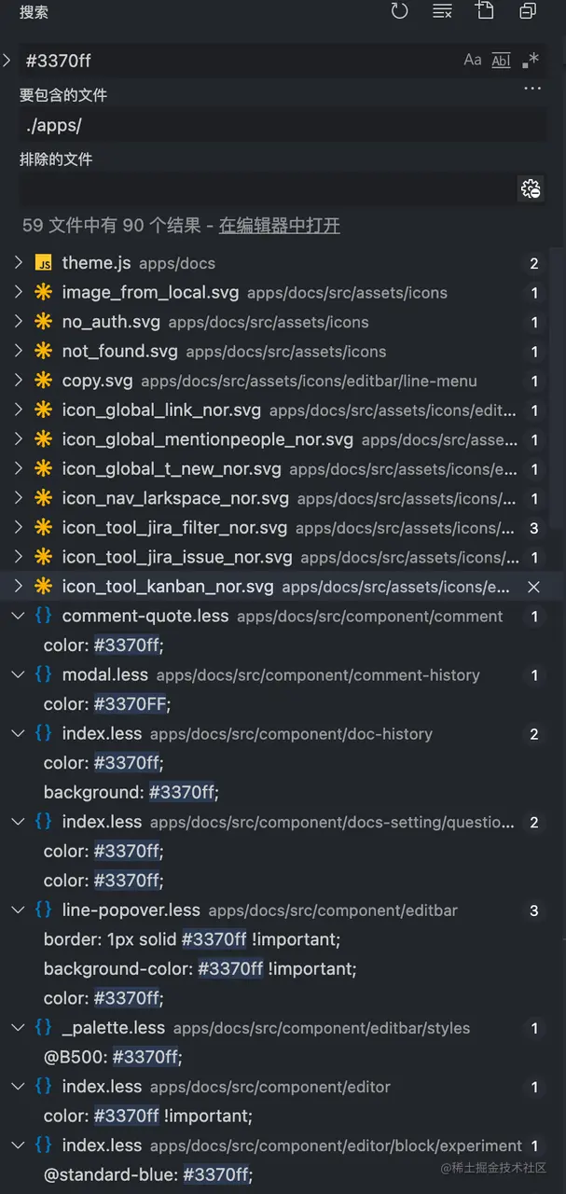Open new search editor
Screen dimensions: 566x1194
coord(485,11)
